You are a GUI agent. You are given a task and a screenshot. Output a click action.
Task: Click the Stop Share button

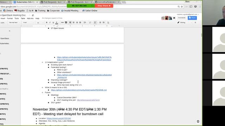pos(104,6)
